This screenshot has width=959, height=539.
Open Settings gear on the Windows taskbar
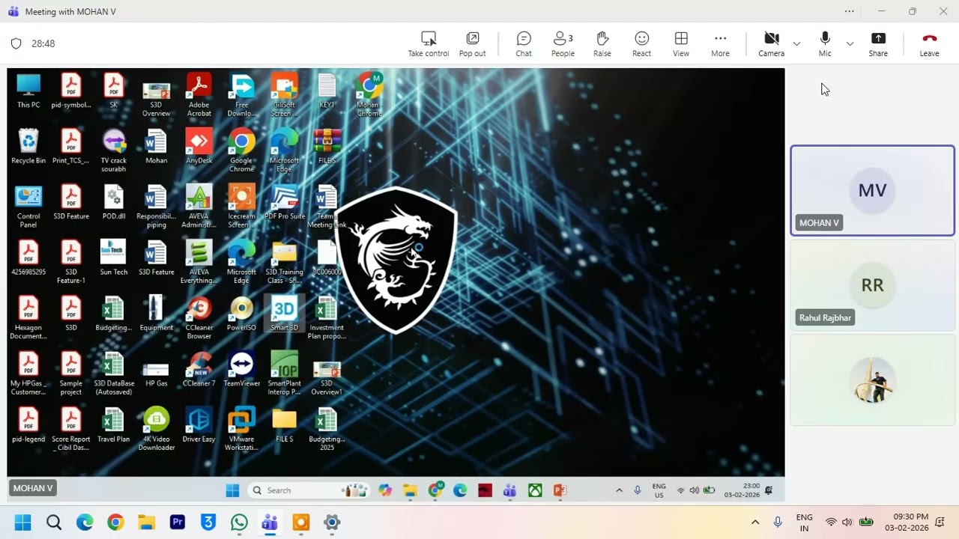(x=332, y=522)
